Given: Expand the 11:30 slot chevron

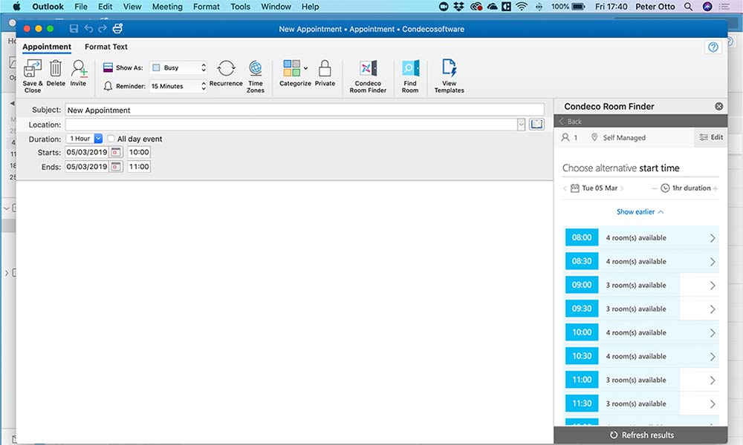Looking at the screenshot, I should [x=713, y=404].
